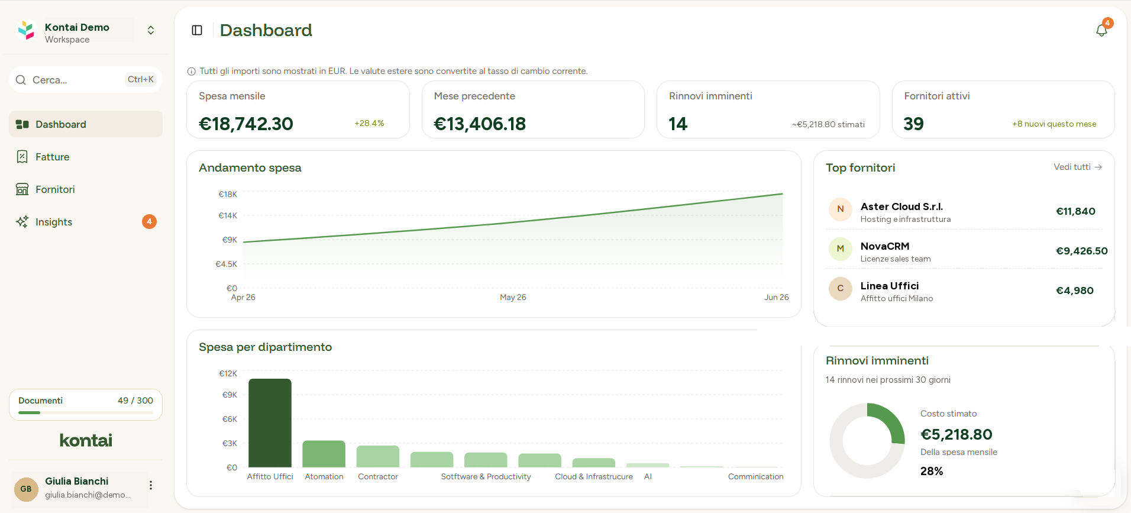Click the Insights sparkle icon

tap(22, 222)
